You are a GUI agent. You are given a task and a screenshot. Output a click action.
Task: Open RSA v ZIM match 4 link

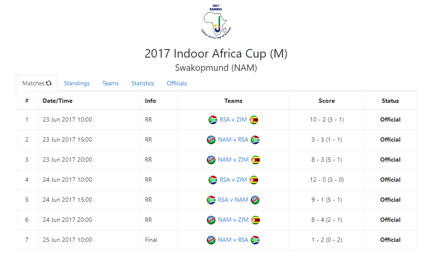[233, 180]
